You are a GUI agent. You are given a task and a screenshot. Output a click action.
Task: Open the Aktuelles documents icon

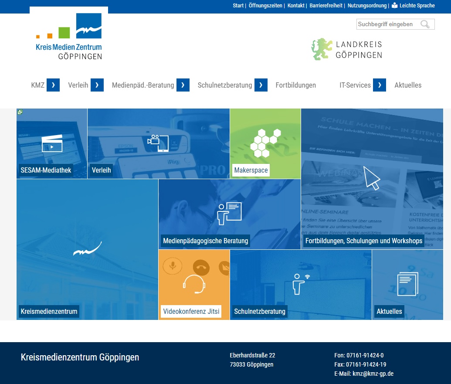coord(407,284)
